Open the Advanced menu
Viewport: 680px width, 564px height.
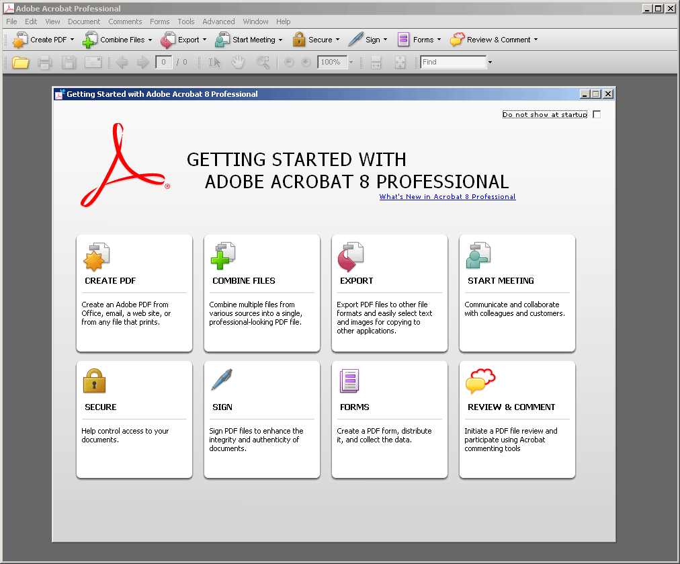218,22
